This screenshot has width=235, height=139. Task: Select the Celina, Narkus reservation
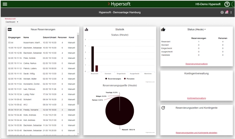[42, 63]
